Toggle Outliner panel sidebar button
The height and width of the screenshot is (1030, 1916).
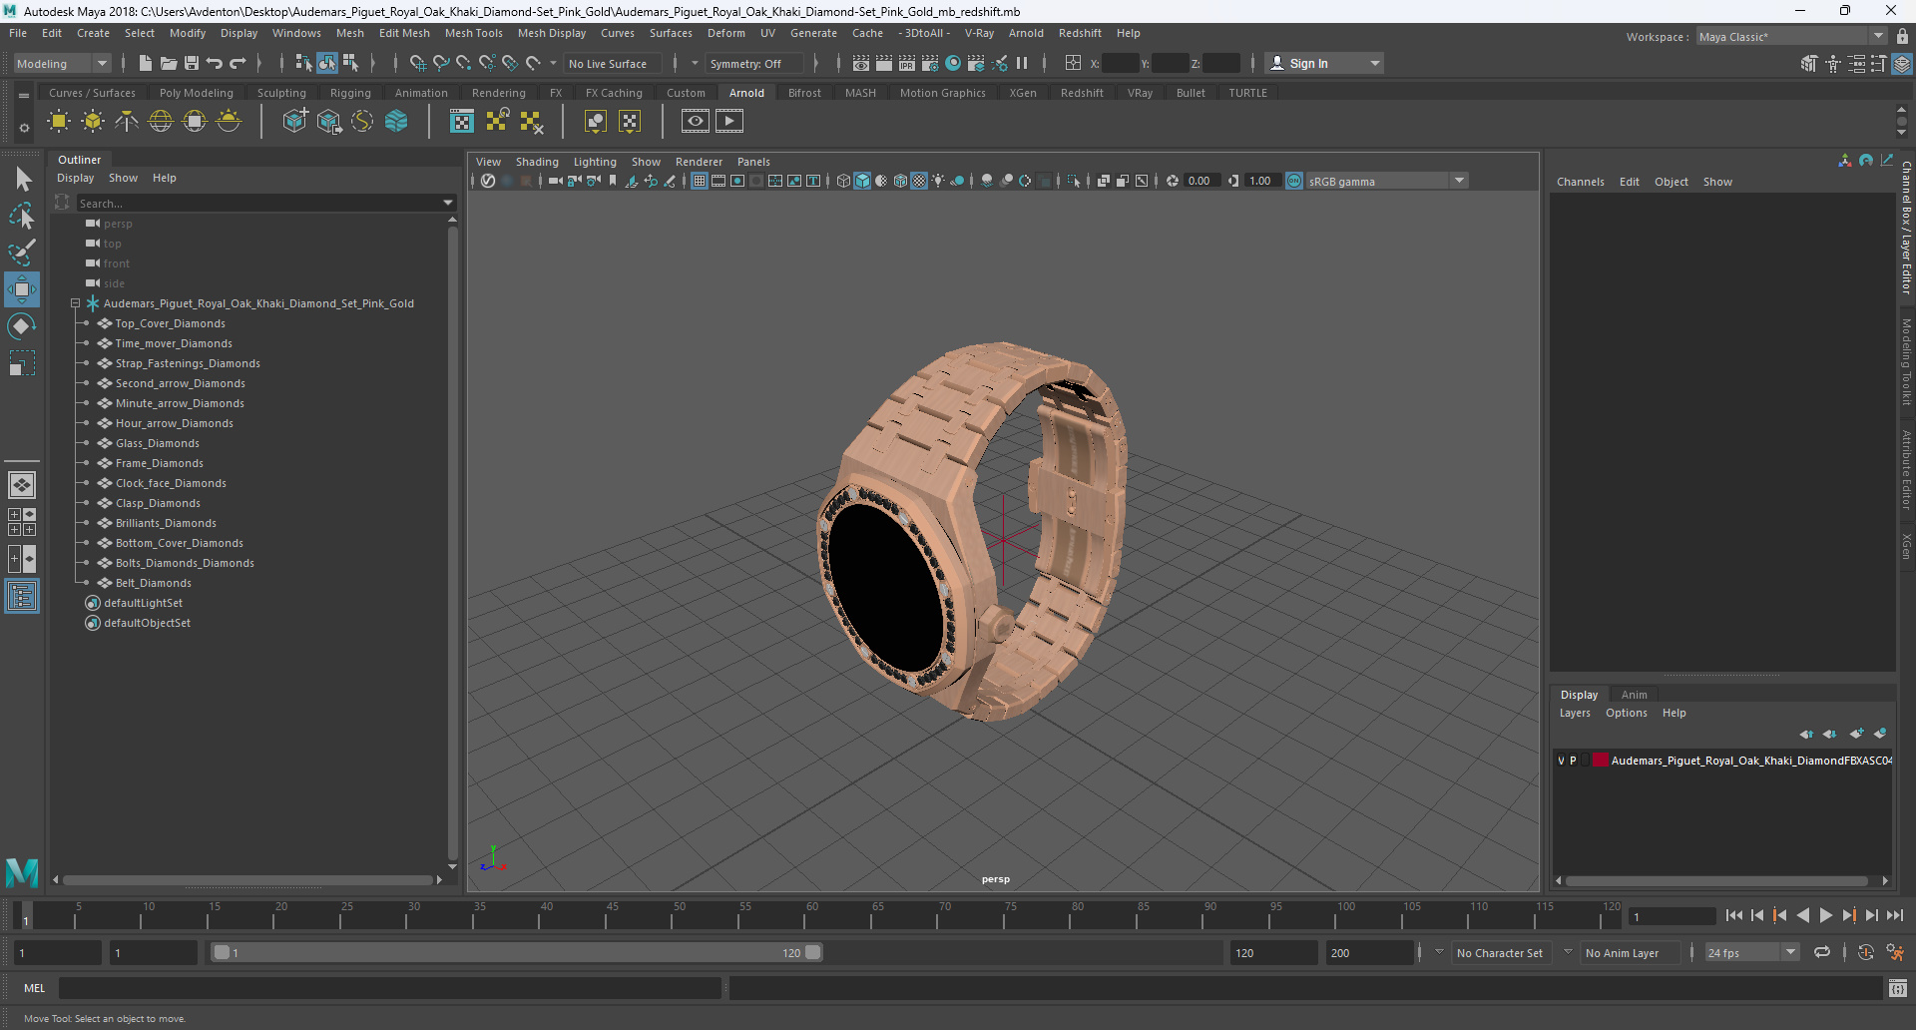click(22, 597)
